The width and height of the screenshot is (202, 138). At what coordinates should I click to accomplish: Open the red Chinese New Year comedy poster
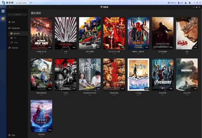click(114, 33)
